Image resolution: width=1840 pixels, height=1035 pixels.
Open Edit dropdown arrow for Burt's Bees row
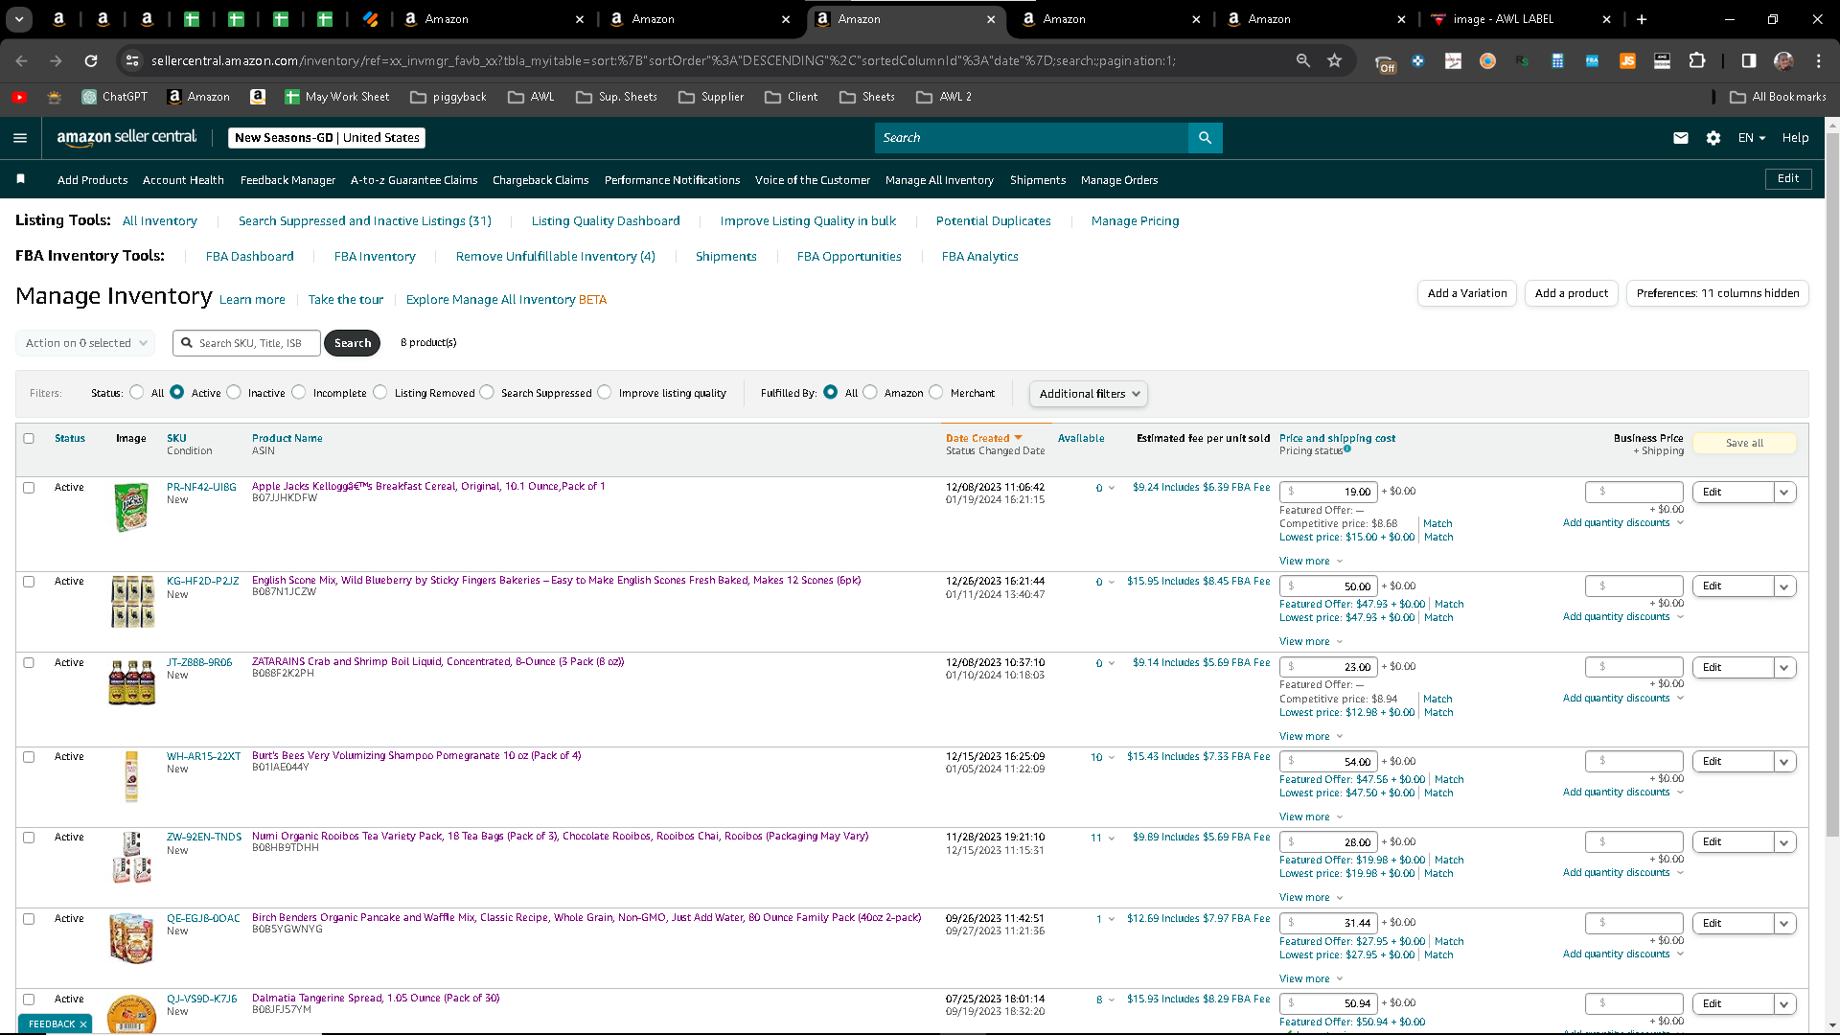tap(1784, 762)
